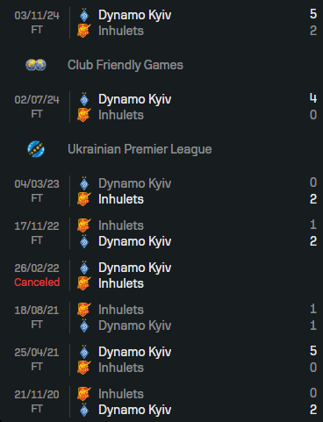Click the Ukrainian Premier League logo icon

click(36, 149)
